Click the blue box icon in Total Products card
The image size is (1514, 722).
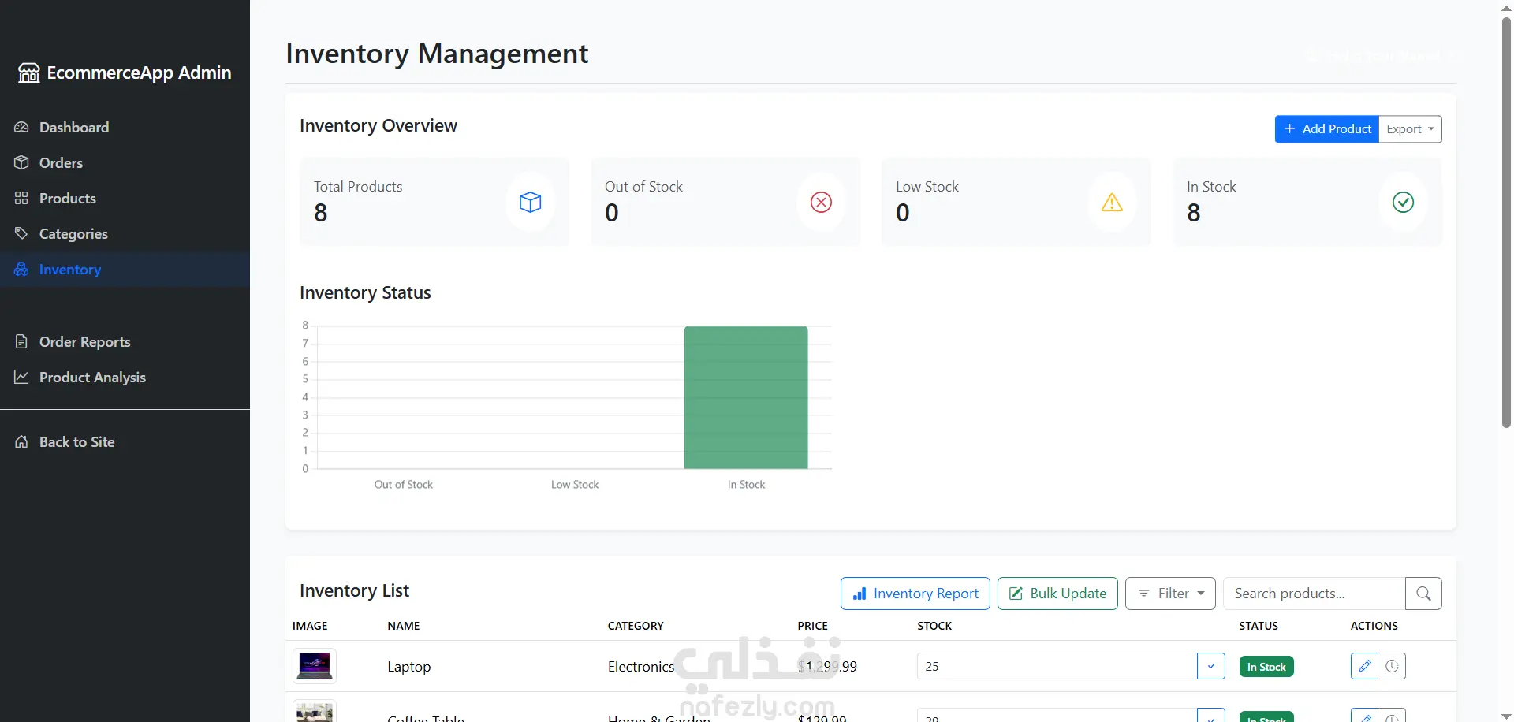(531, 203)
